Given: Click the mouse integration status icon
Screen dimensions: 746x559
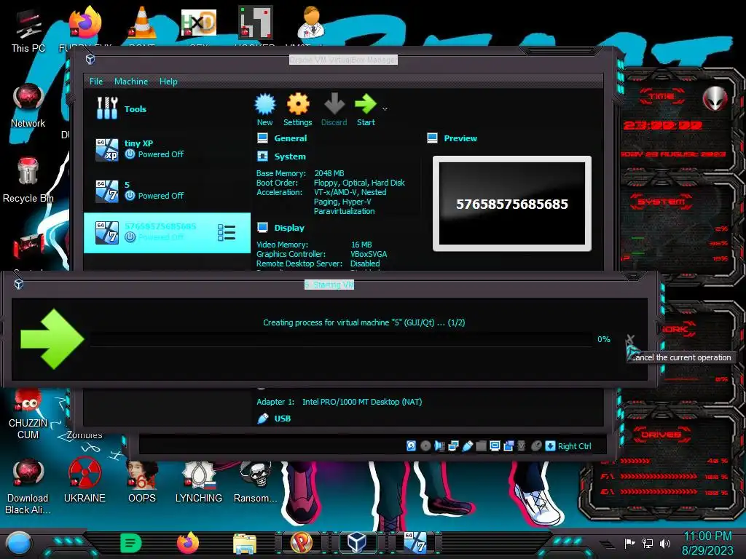Looking at the screenshot, I should (x=536, y=446).
